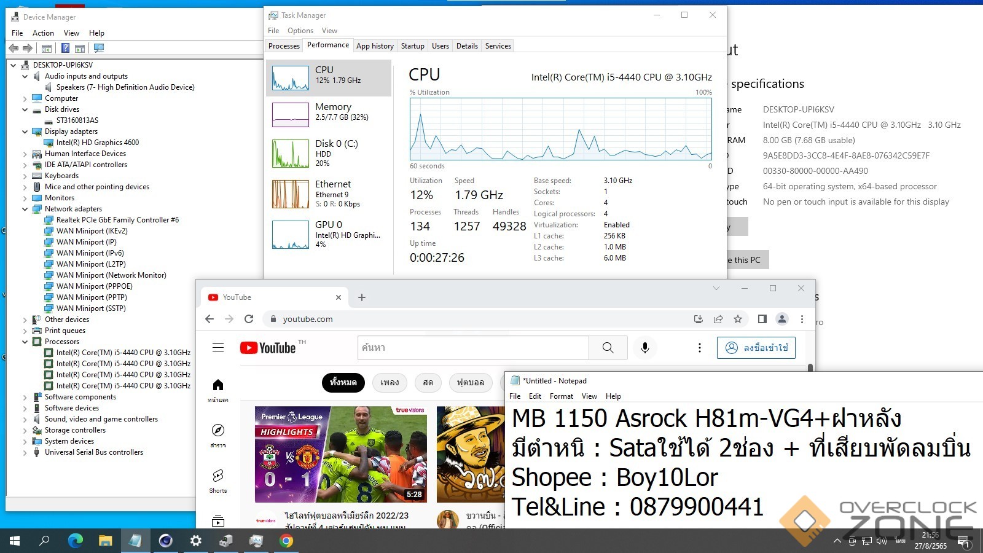Collapse the Processors tree node

[25, 342]
